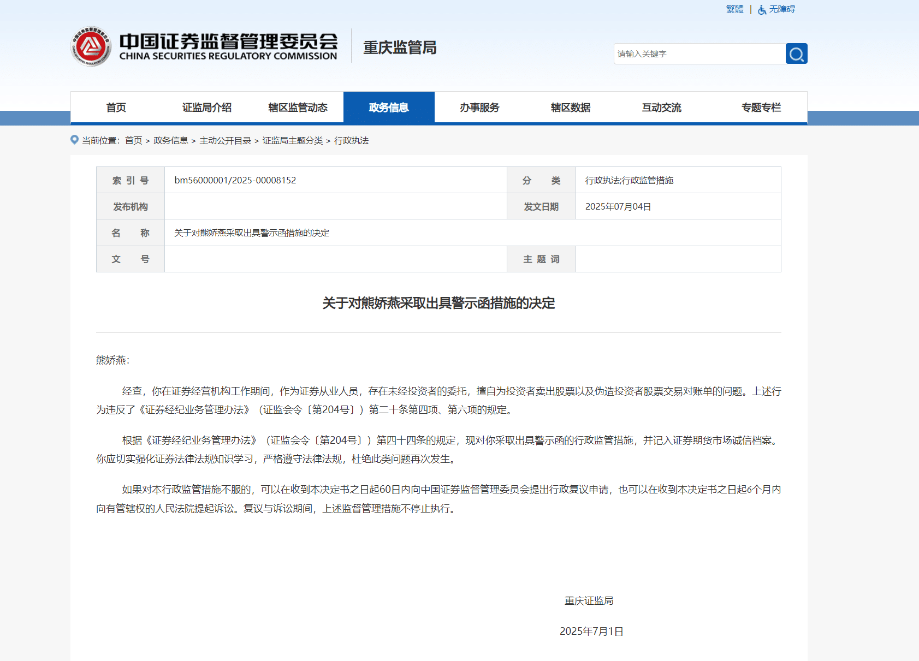Viewport: 919px width, 661px height.
Task: Open the 办事服务 menu item
Action: coord(479,107)
